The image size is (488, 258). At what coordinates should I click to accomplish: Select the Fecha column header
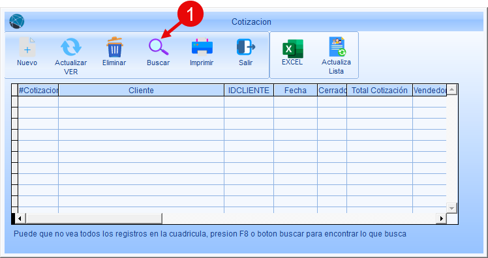296,90
